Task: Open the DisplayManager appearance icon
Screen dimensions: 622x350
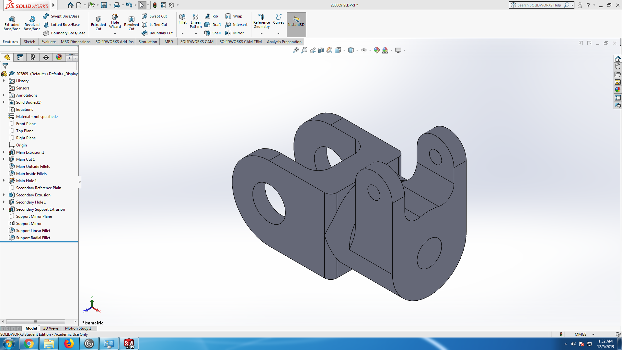Action: tap(59, 57)
